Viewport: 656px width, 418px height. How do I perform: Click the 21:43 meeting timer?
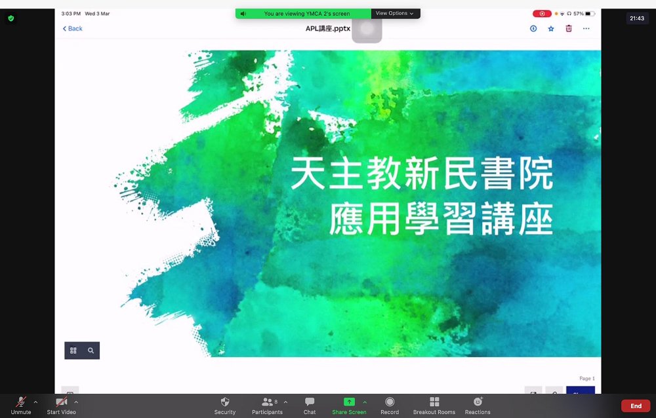[x=637, y=18]
